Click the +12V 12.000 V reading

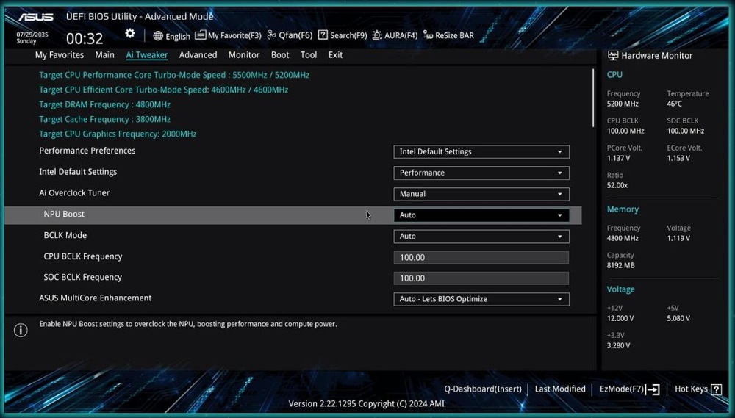[x=620, y=318]
